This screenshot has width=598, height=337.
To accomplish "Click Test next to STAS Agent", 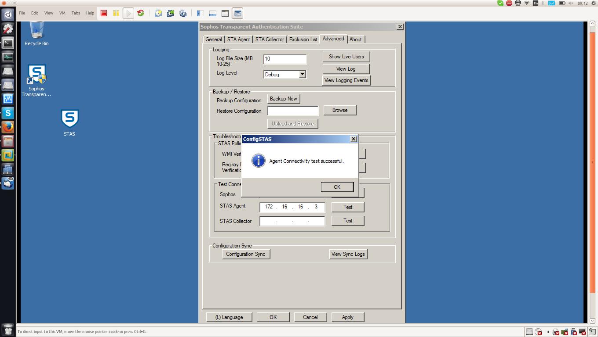I will point(348,207).
